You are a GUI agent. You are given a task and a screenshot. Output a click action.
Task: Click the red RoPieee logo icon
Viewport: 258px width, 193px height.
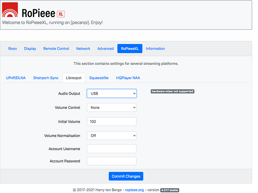[10, 10]
